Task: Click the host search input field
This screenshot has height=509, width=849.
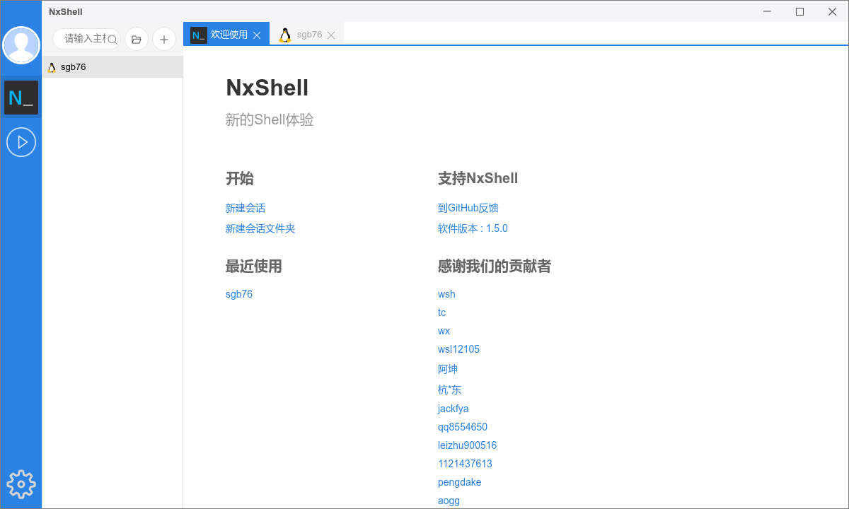Action: [x=83, y=39]
